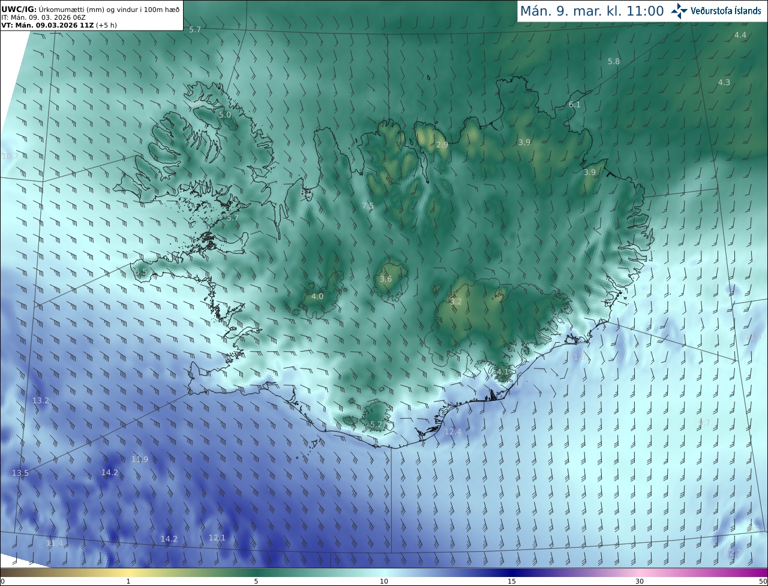Click the '30' tick on the color scale
This screenshot has width=768, height=586.
point(640,581)
